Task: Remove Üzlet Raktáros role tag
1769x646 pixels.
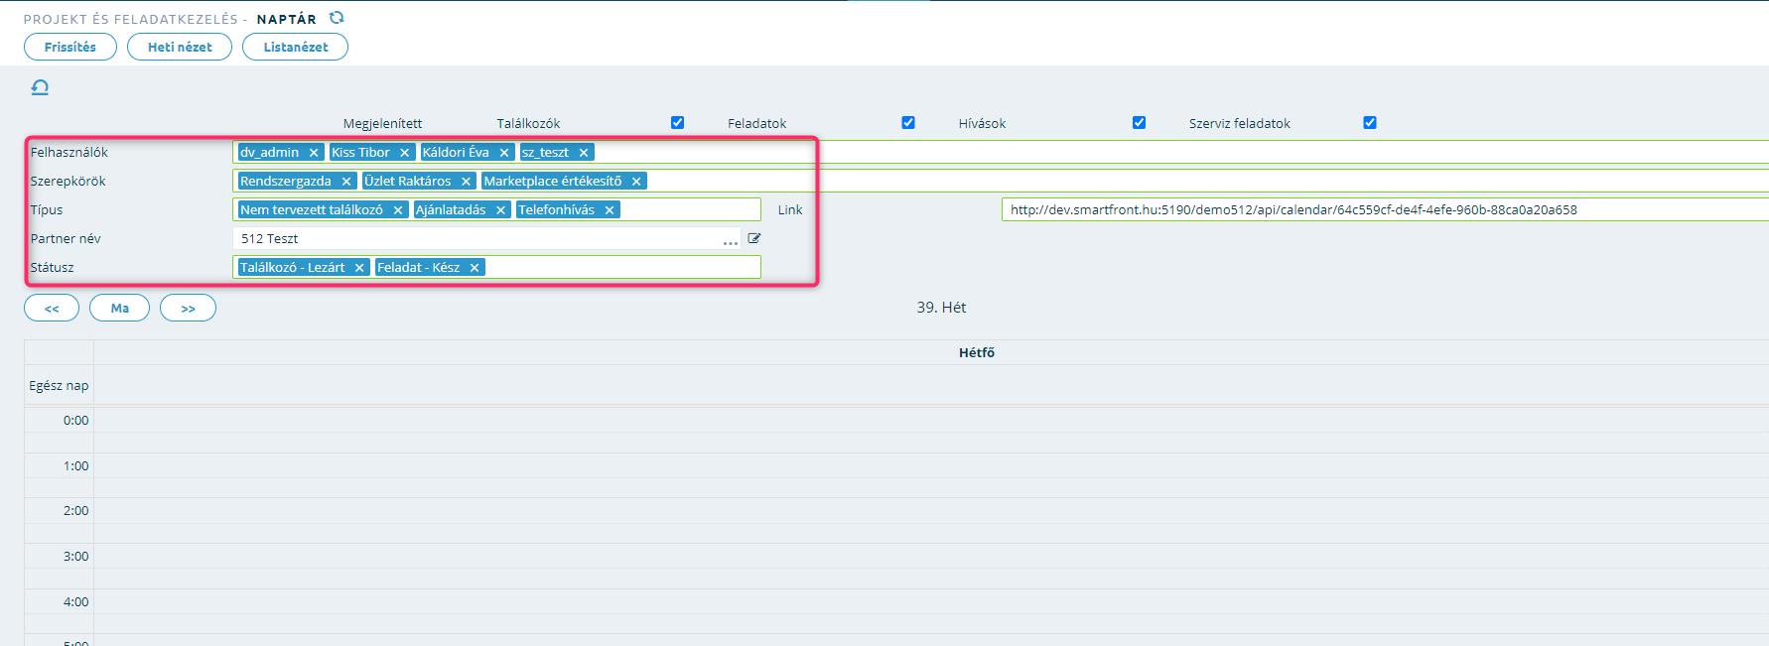Action: [466, 182]
